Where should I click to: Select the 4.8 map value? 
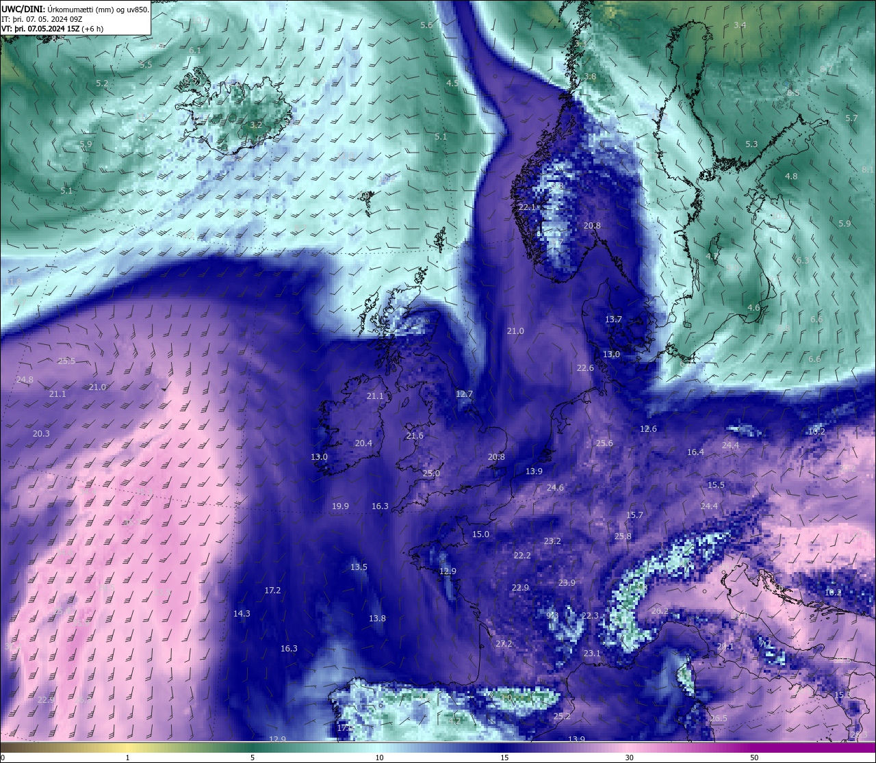coord(791,177)
